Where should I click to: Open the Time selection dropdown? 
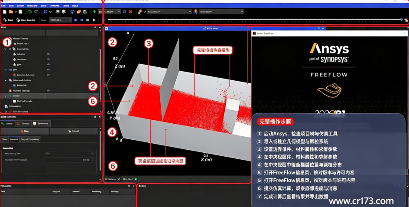(x=60, y=20)
